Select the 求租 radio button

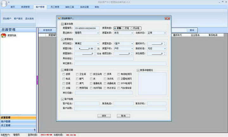pyautogui.click(x=123, y=28)
